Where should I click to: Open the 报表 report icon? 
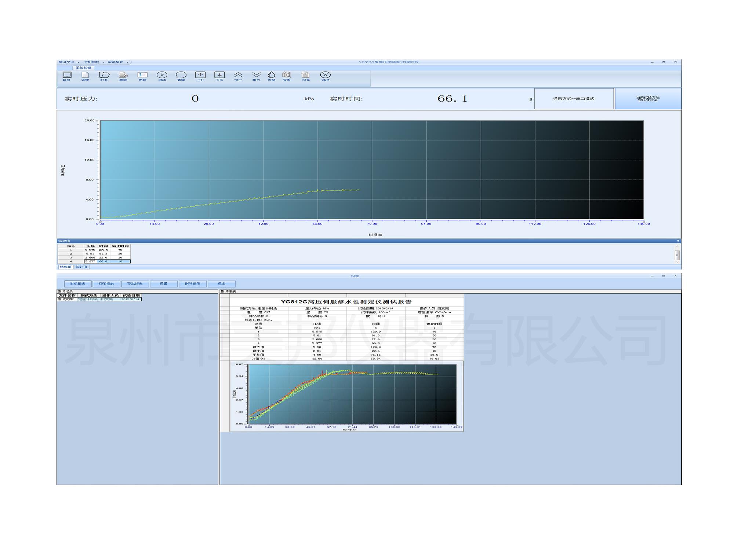coord(306,76)
